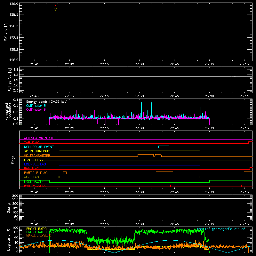Click the olive Y legend line sample

click(38, 11)
